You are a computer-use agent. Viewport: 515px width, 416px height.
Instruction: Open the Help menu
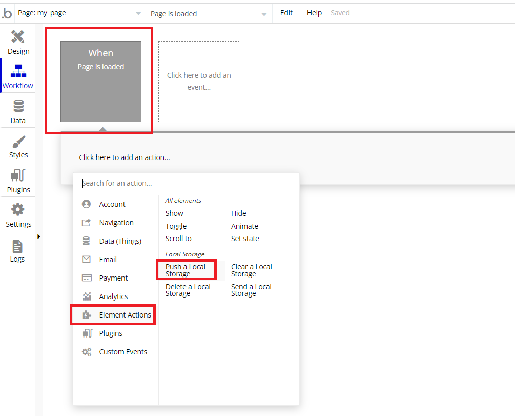coord(314,13)
